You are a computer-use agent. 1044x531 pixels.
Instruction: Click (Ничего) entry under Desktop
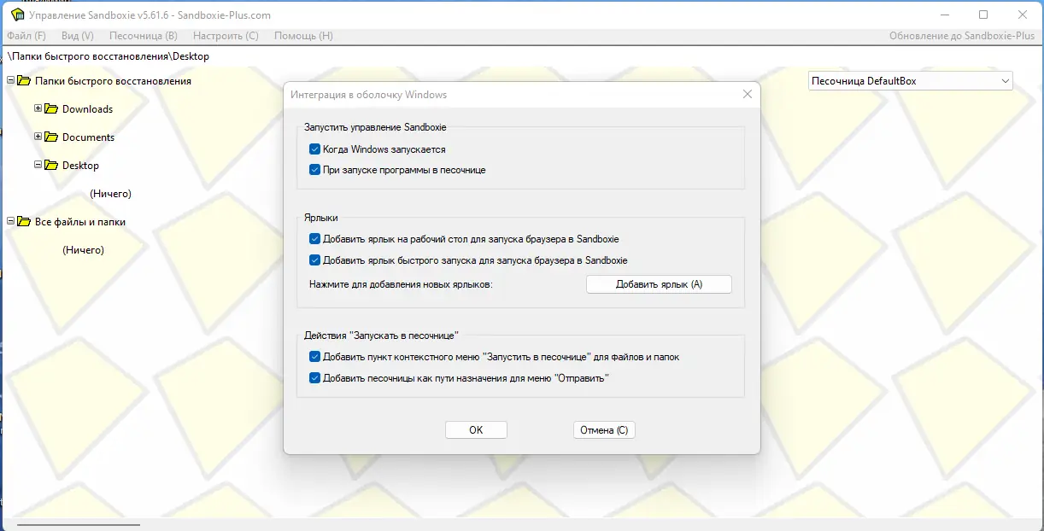pyautogui.click(x=110, y=194)
